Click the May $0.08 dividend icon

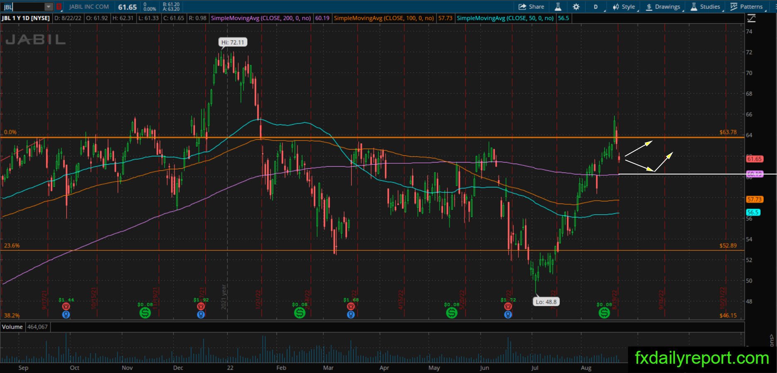tap(452, 313)
